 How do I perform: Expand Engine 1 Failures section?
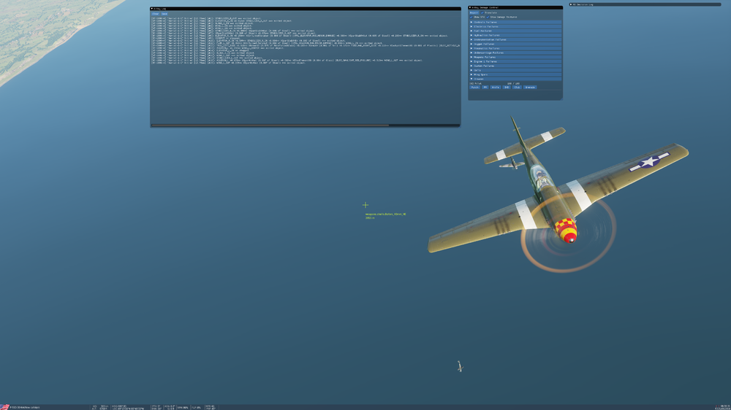pos(515,61)
